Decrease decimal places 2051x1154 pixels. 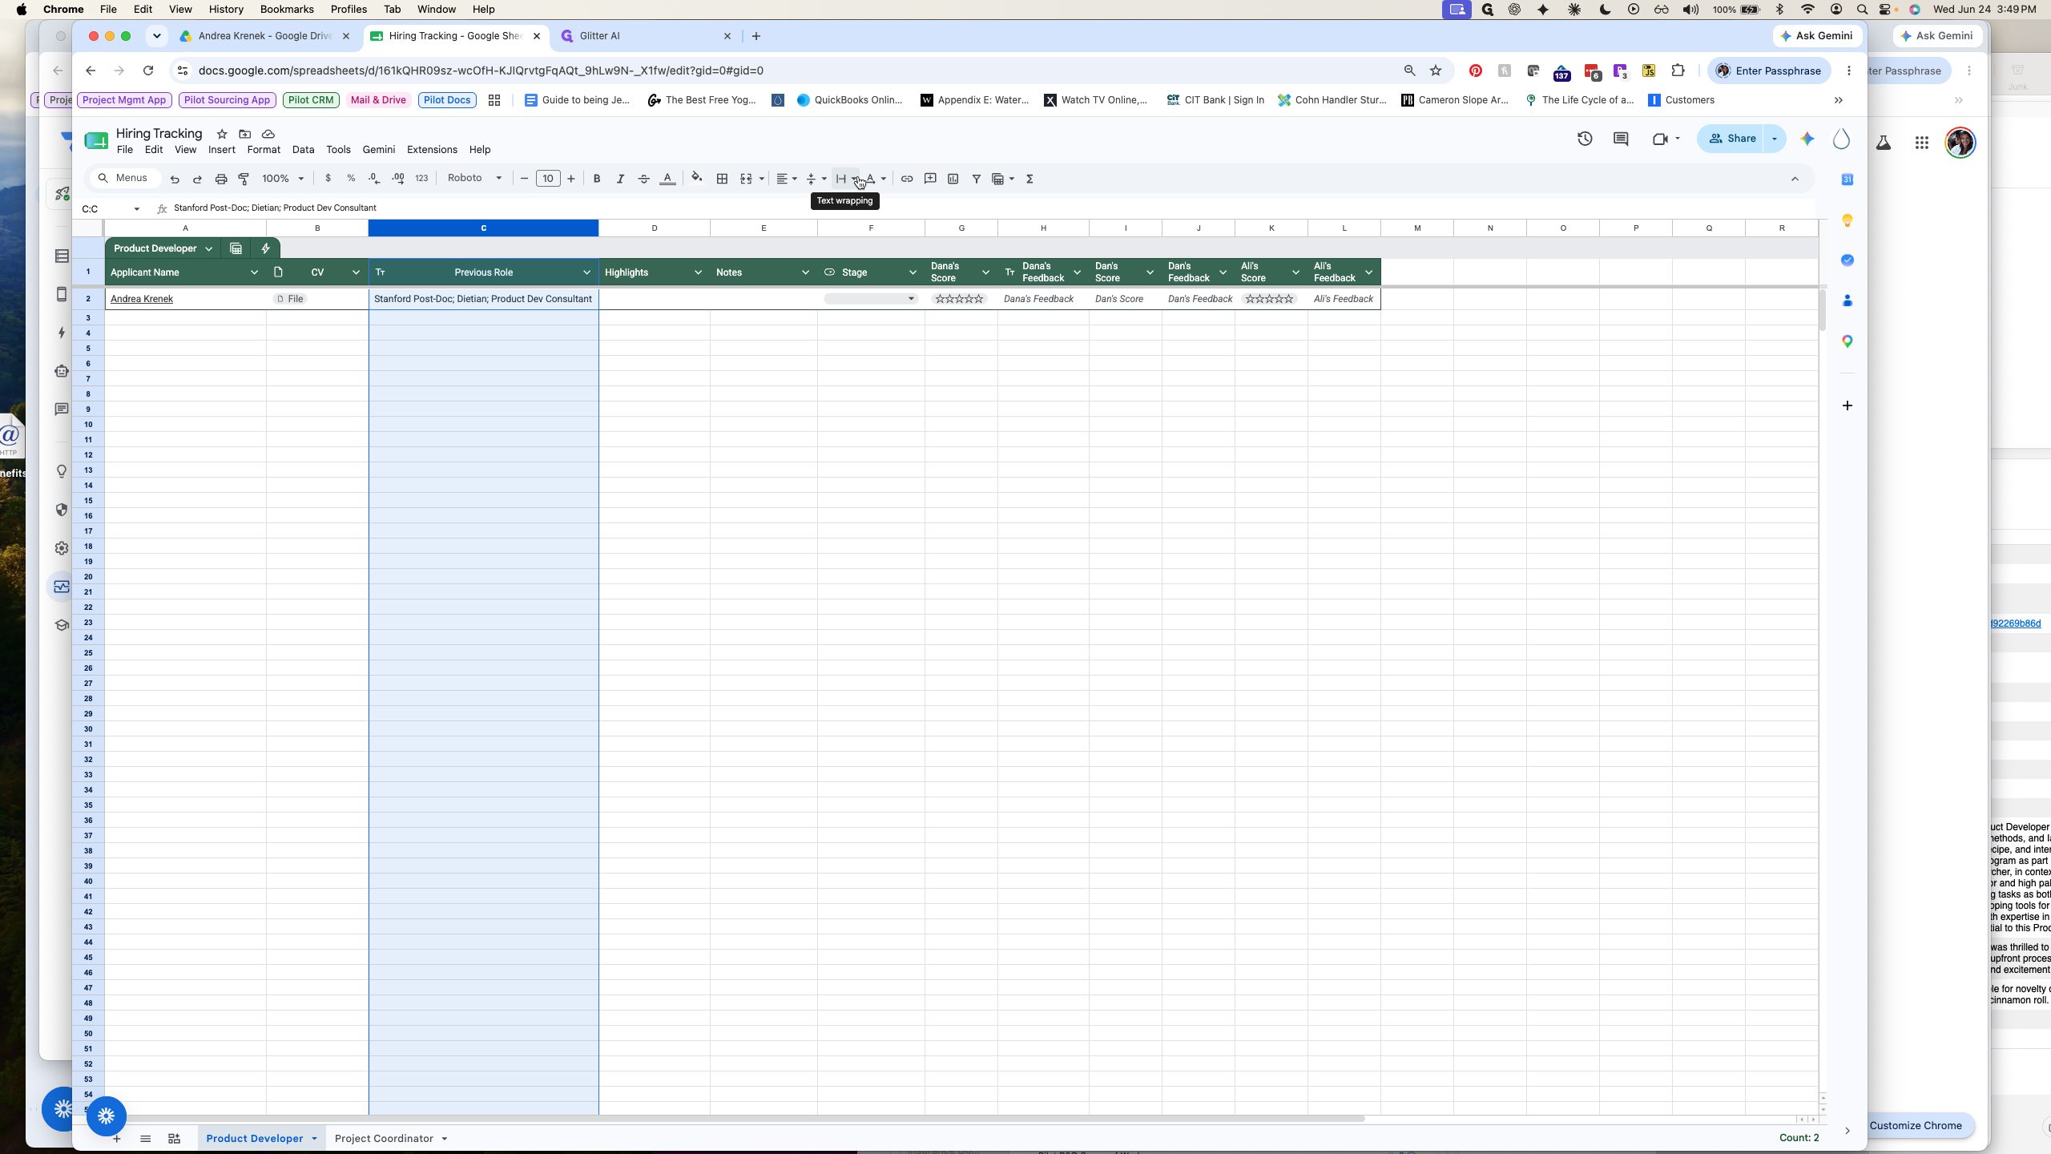click(x=374, y=179)
